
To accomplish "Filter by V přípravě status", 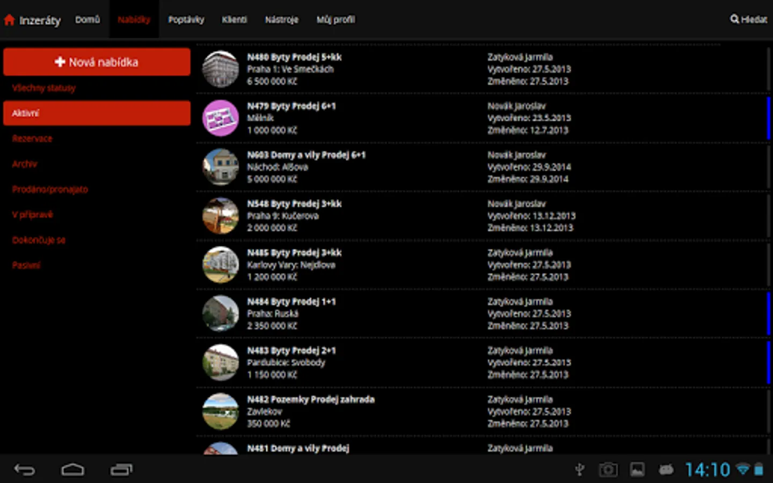I will [x=33, y=215].
